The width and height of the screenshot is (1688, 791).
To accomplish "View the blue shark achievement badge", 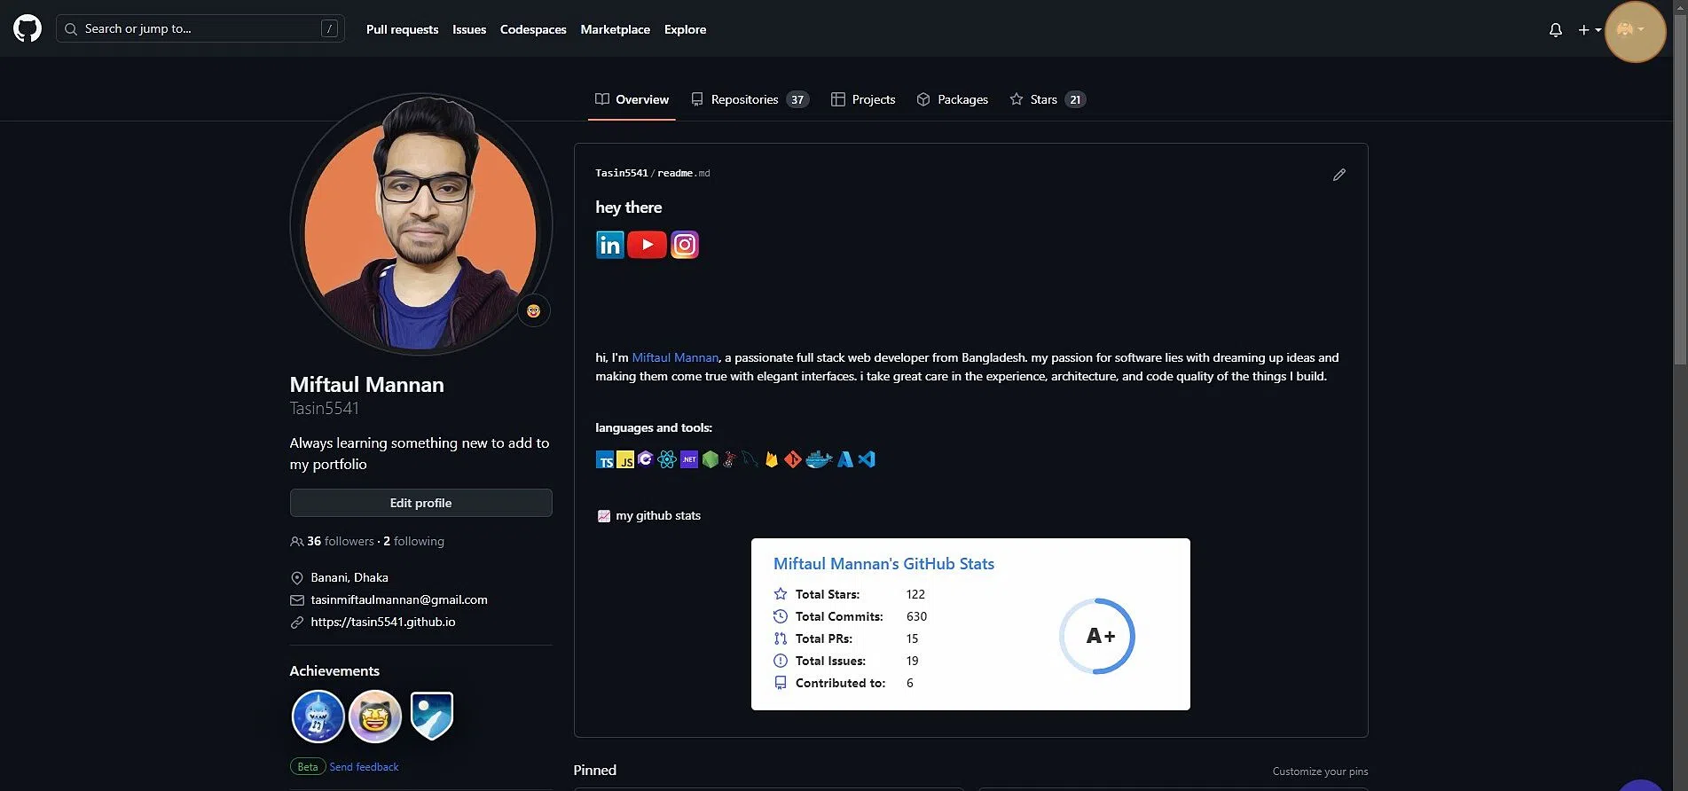I will click(318, 716).
